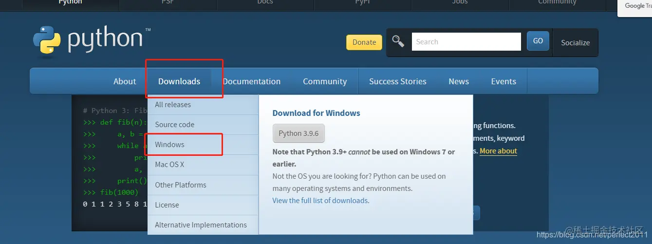The width and height of the screenshot is (652, 244).
Task: Follow the More about link
Action: [498, 151]
